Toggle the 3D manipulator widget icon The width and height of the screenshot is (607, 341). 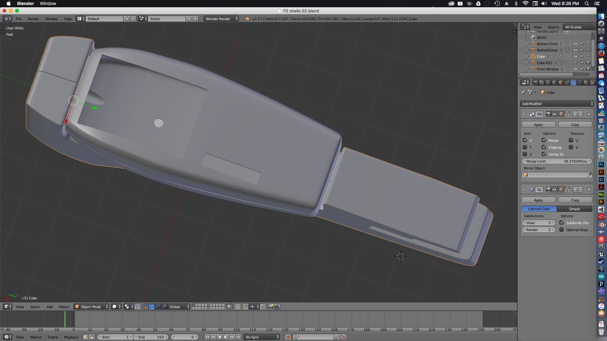click(x=145, y=307)
